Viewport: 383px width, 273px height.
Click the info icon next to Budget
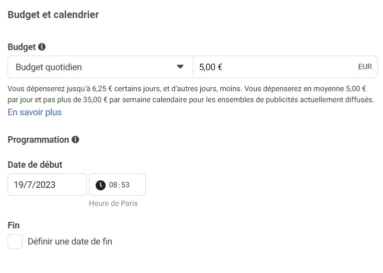click(42, 47)
